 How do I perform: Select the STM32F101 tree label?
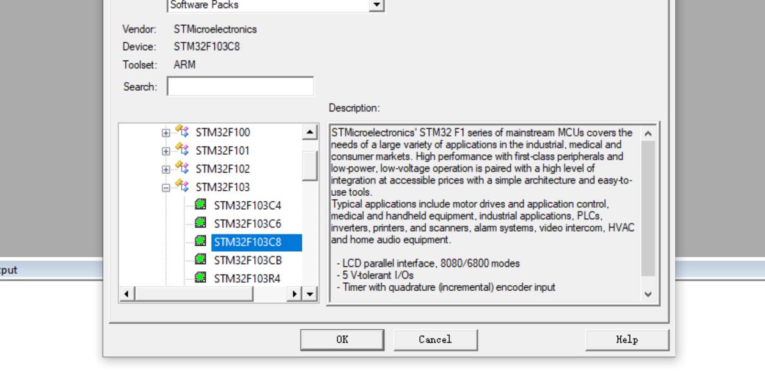(x=222, y=151)
